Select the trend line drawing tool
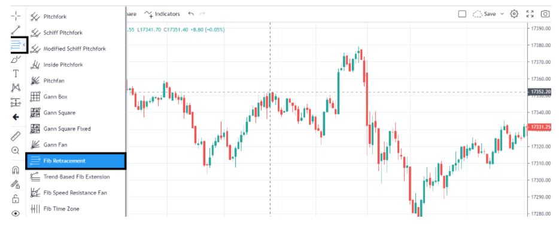 point(16,30)
